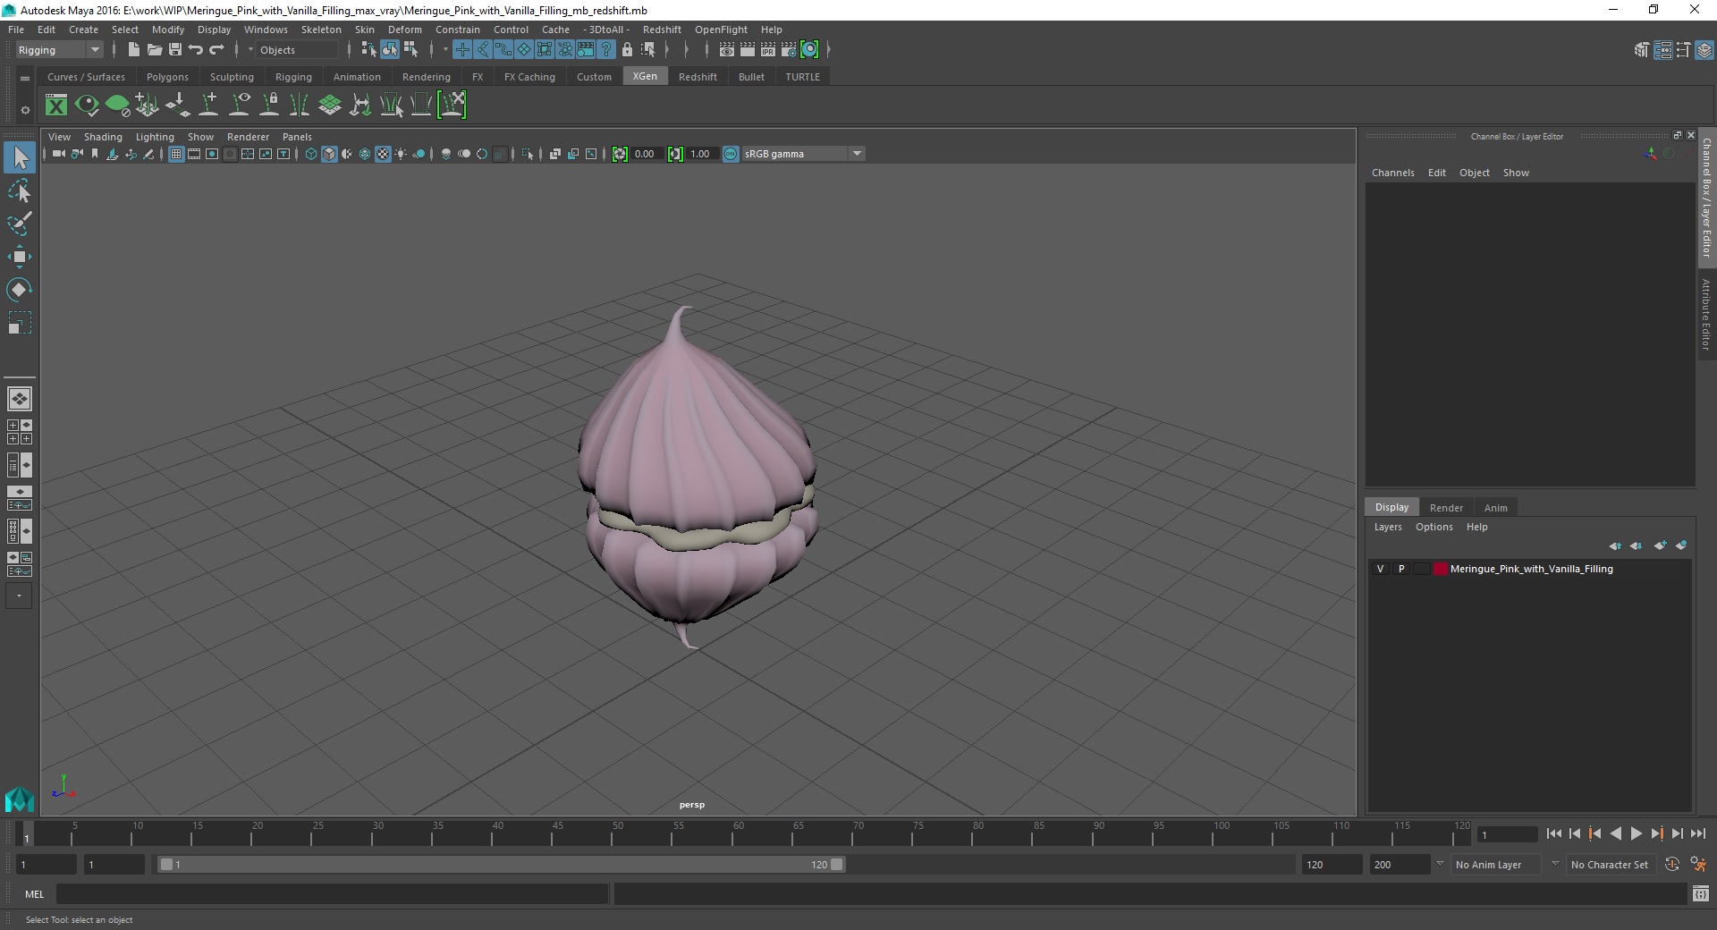Open the Rigging menu set dropdown
The height and width of the screenshot is (930, 1717).
coord(59,50)
